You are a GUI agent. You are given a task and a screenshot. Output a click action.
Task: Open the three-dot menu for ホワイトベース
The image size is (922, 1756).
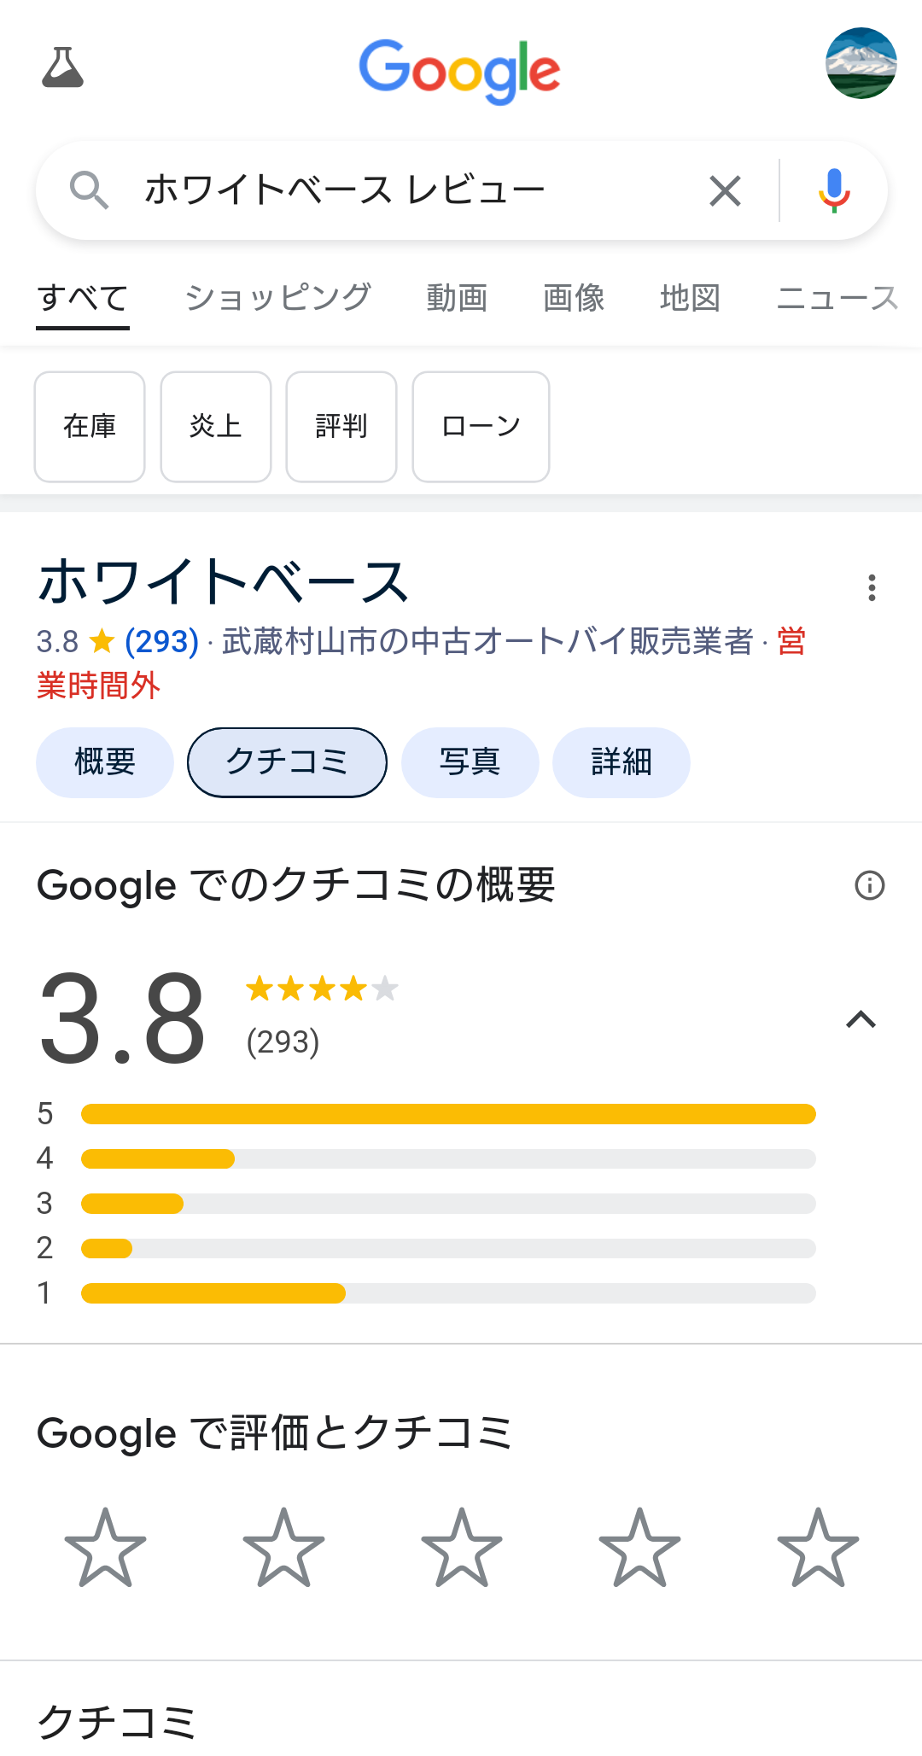pos(872,587)
